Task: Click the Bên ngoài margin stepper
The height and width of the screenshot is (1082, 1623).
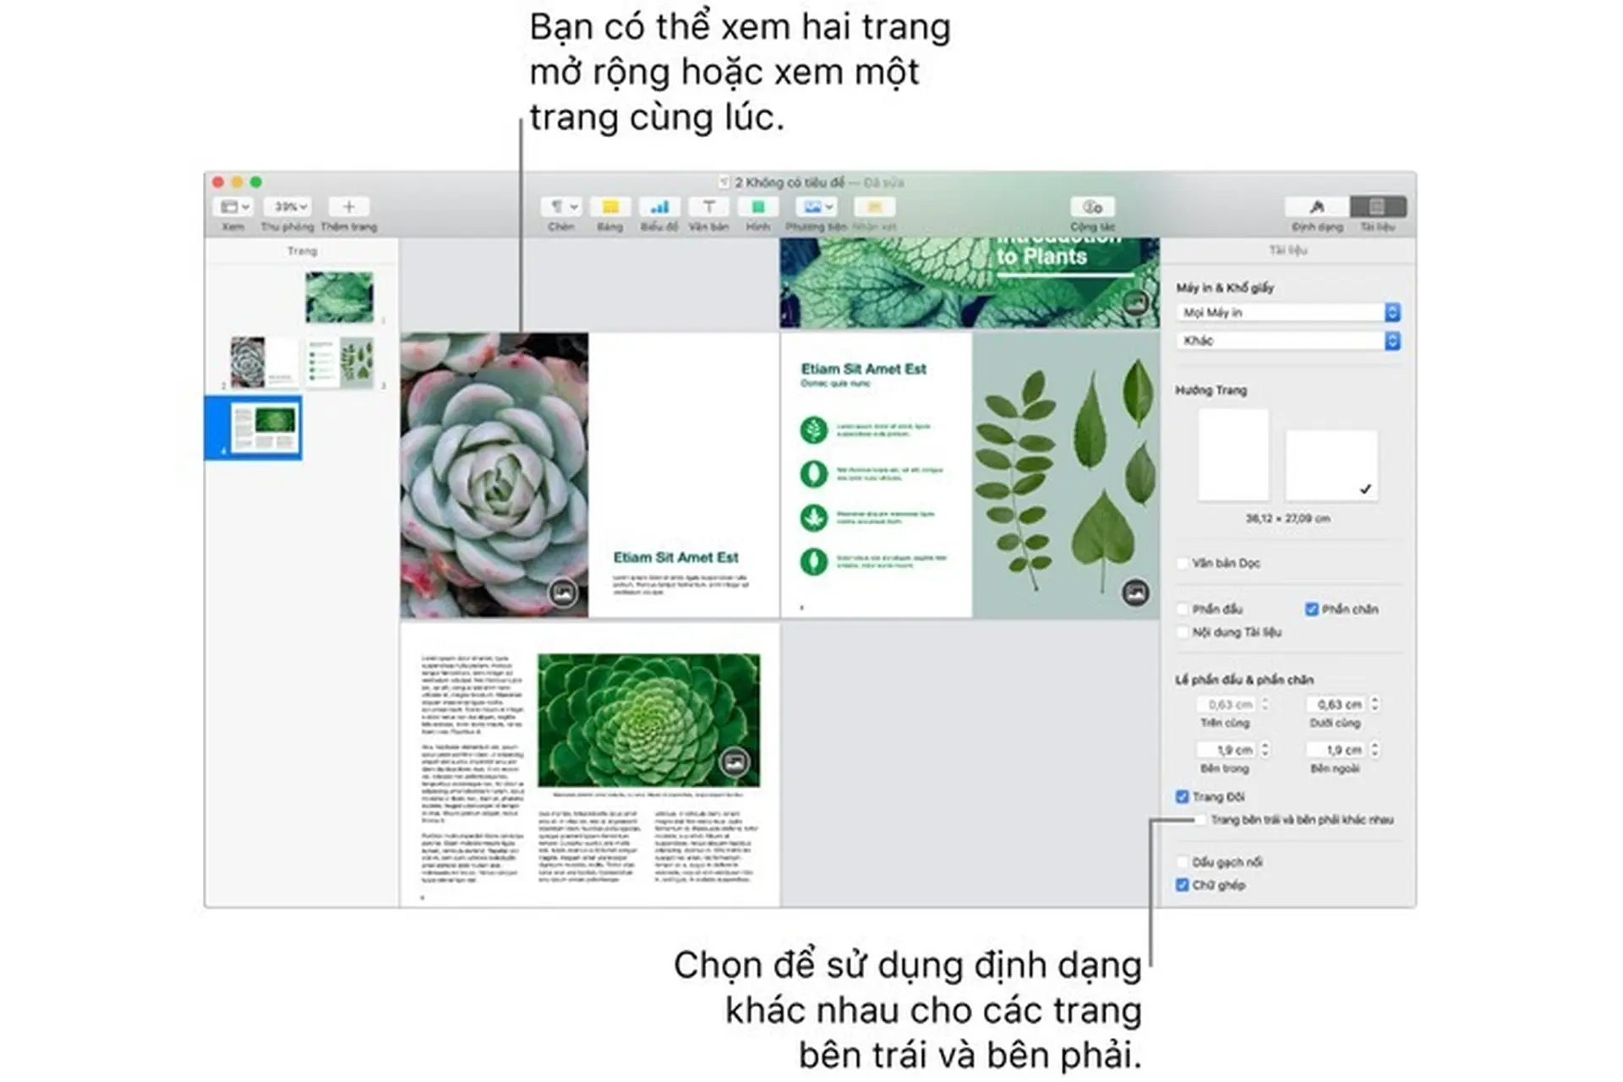Action: pos(1375,750)
